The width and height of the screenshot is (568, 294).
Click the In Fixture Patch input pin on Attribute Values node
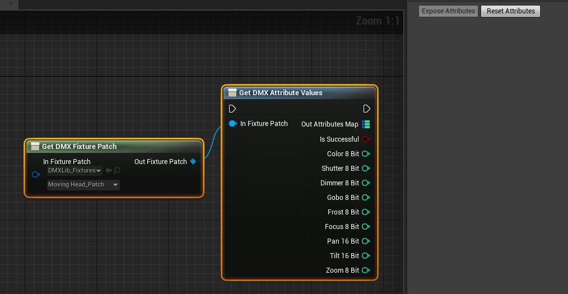[x=232, y=124]
